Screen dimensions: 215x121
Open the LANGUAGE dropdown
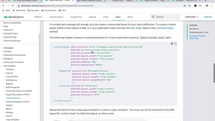click(191, 17)
